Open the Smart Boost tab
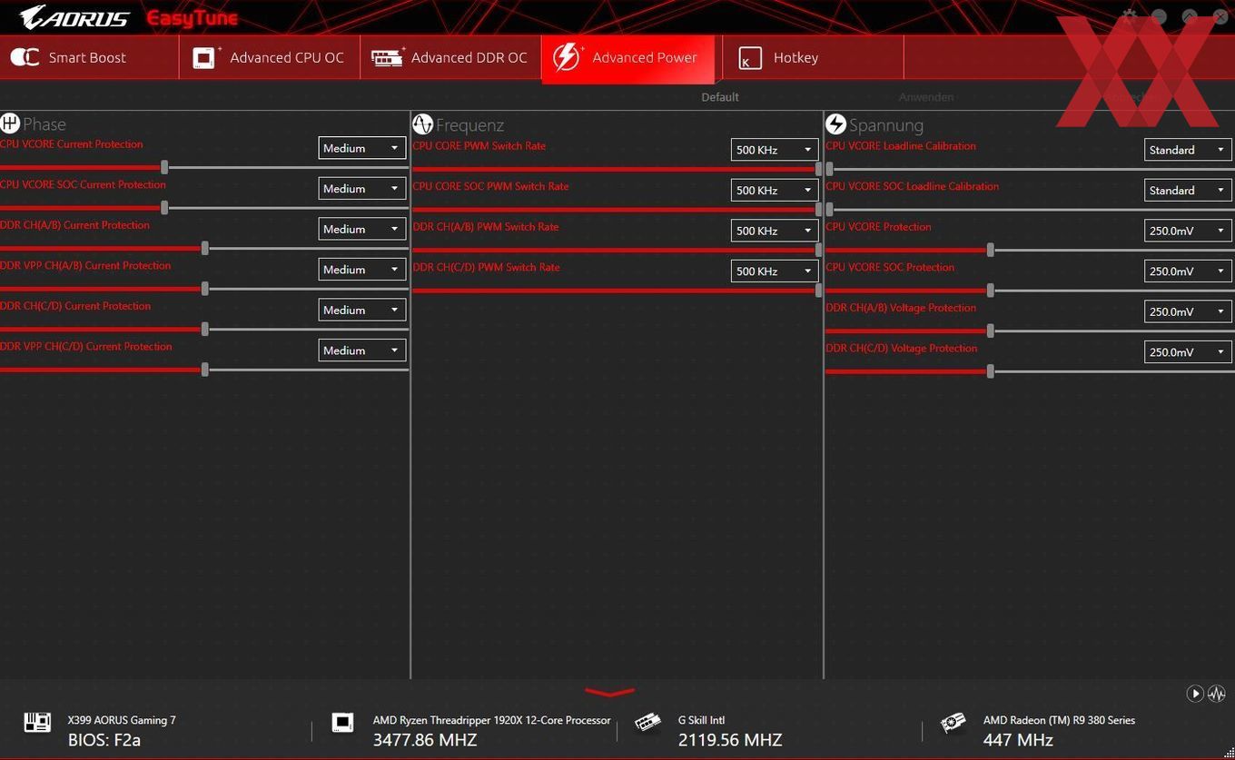The width and height of the screenshot is (1235, 760). coord(89,58)
